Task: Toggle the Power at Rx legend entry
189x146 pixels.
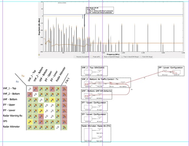Action: click(95, 57)
